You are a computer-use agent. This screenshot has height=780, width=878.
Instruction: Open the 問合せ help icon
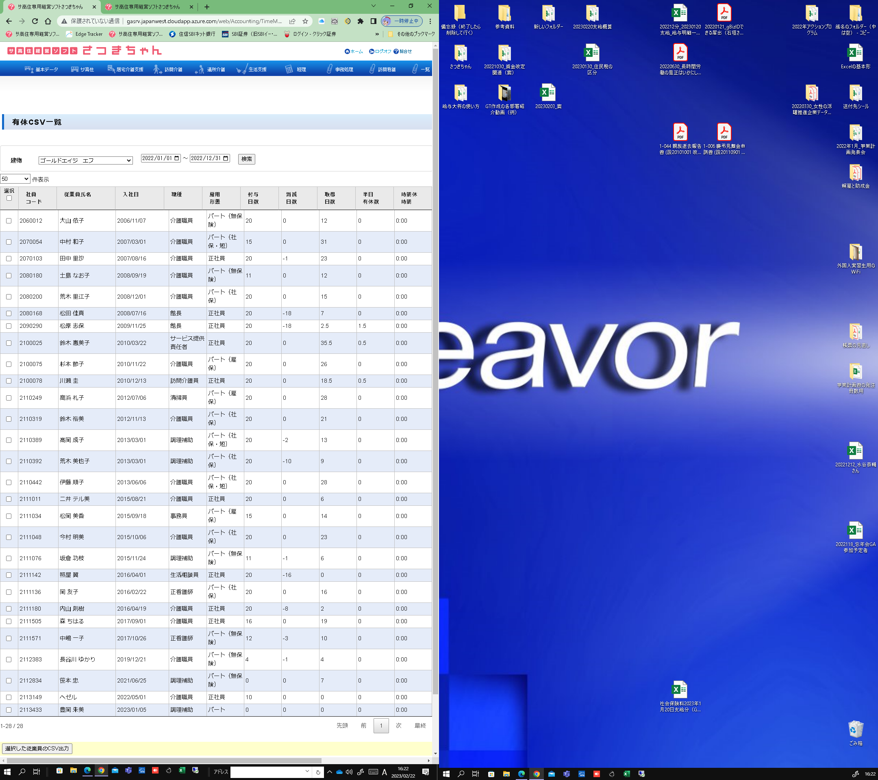point(396,52)
